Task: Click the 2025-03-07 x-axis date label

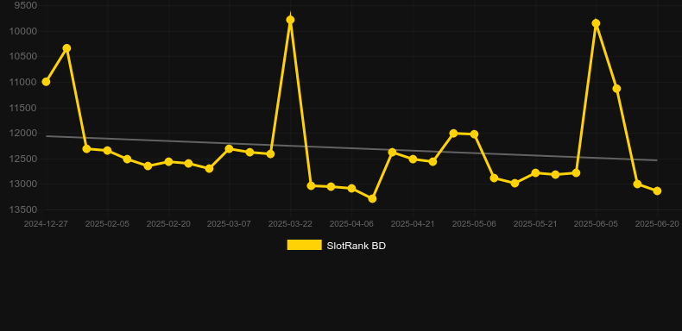Action: point(229,224)
